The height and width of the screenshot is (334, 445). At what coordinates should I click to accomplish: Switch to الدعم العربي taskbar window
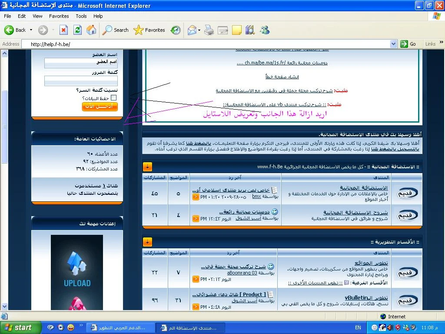[x=120, y=328]
